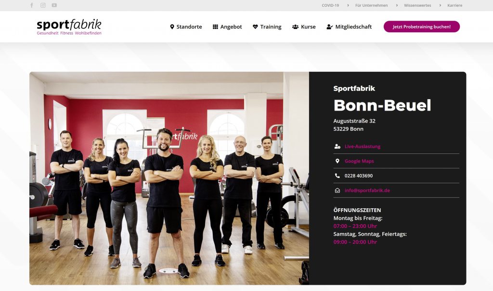Click the location pin beside Google Maps
The width and height of the screenshot is (493, 291).
pyautogui.click(x=337, y=161)
